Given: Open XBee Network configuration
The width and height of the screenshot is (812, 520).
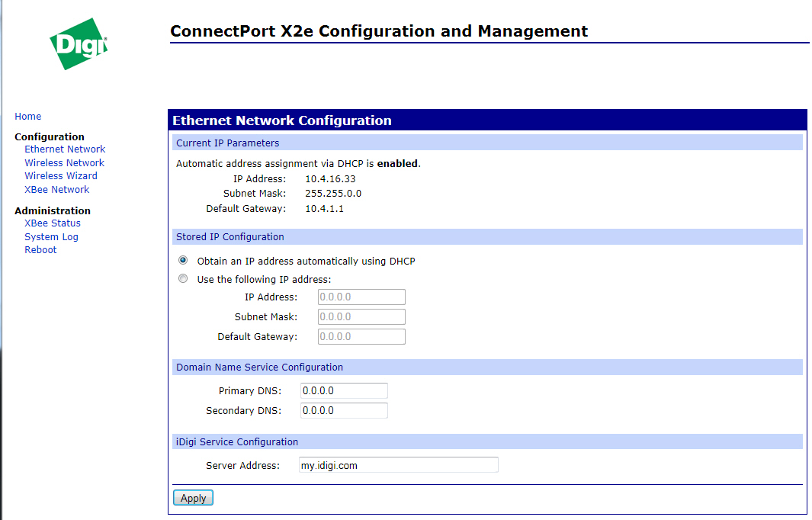Looking at the screenshot, I should click(x=57, y=190).
